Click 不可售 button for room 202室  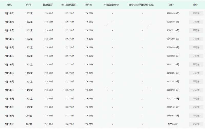196,124
